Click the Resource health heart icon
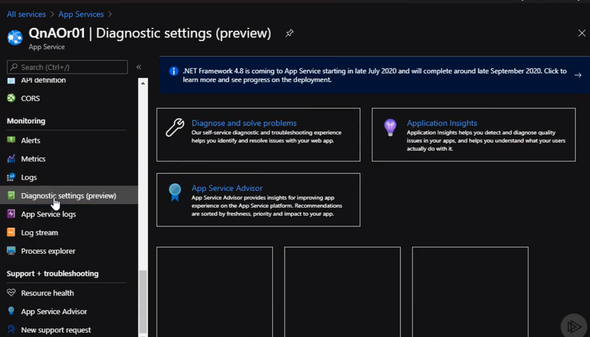The image size is (590, 337). [11, 293]
